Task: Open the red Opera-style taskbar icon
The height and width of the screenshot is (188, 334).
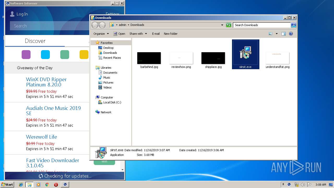Action: [56, 185]
